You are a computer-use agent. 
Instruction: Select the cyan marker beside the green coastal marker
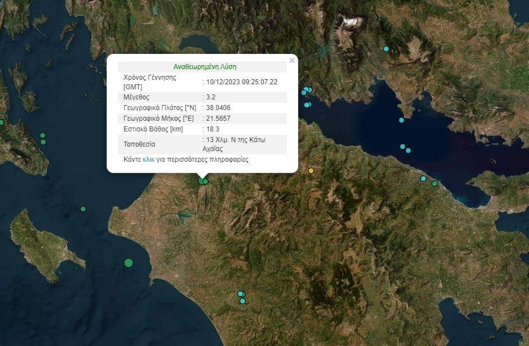tap(423, 179)
